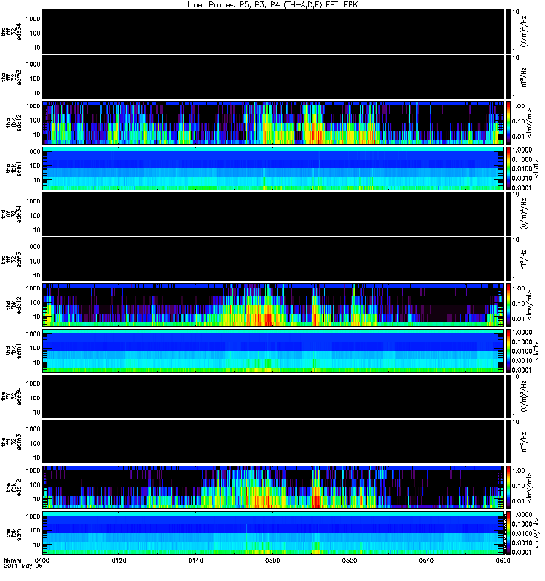The width and height of the screenshot is (545, 581).
Task: Click the tha fbk edc12 rainbow color bar
Action: [x=508, y=123]
